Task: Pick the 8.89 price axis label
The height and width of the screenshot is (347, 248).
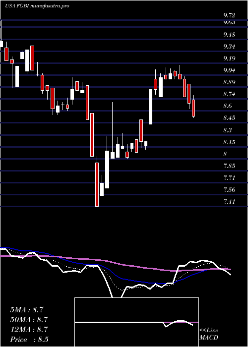Action: (x=229, y=82)
